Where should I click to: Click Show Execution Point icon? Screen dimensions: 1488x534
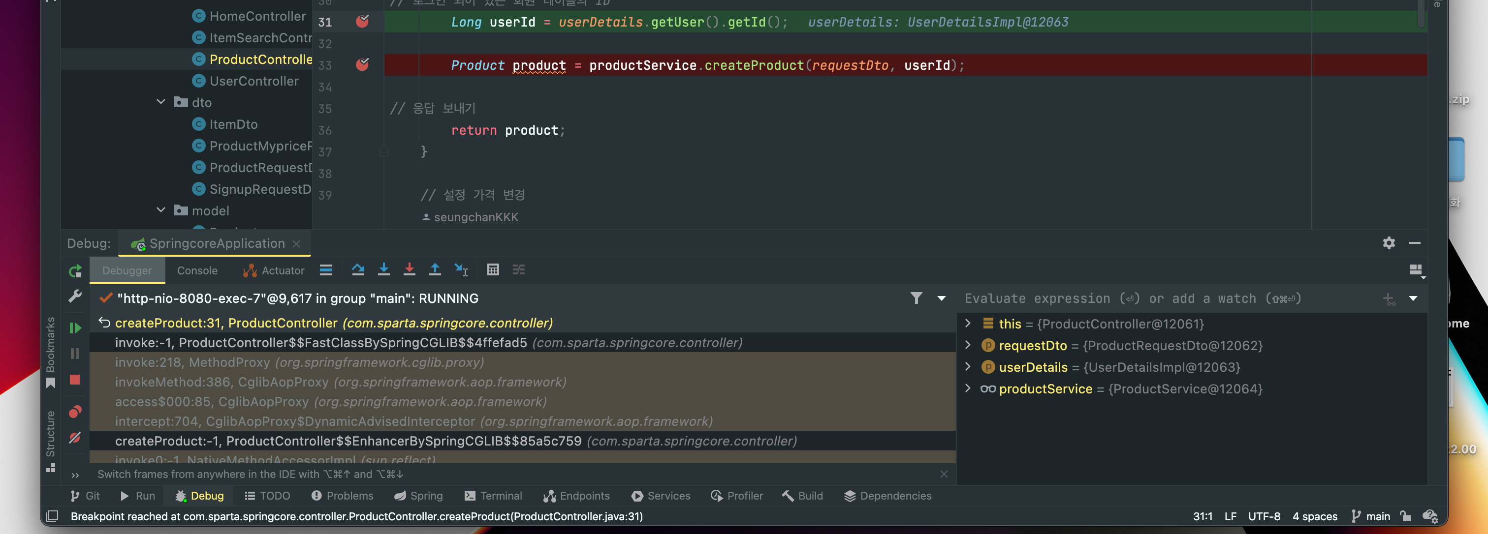click(x=326, y=270)
